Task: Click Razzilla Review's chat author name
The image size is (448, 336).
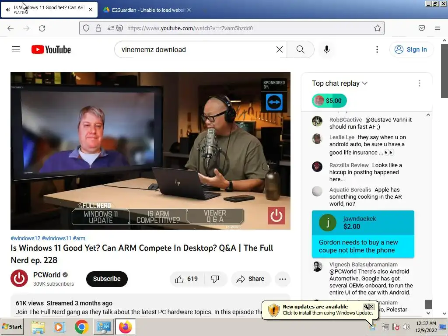Action: pos(349,165)
